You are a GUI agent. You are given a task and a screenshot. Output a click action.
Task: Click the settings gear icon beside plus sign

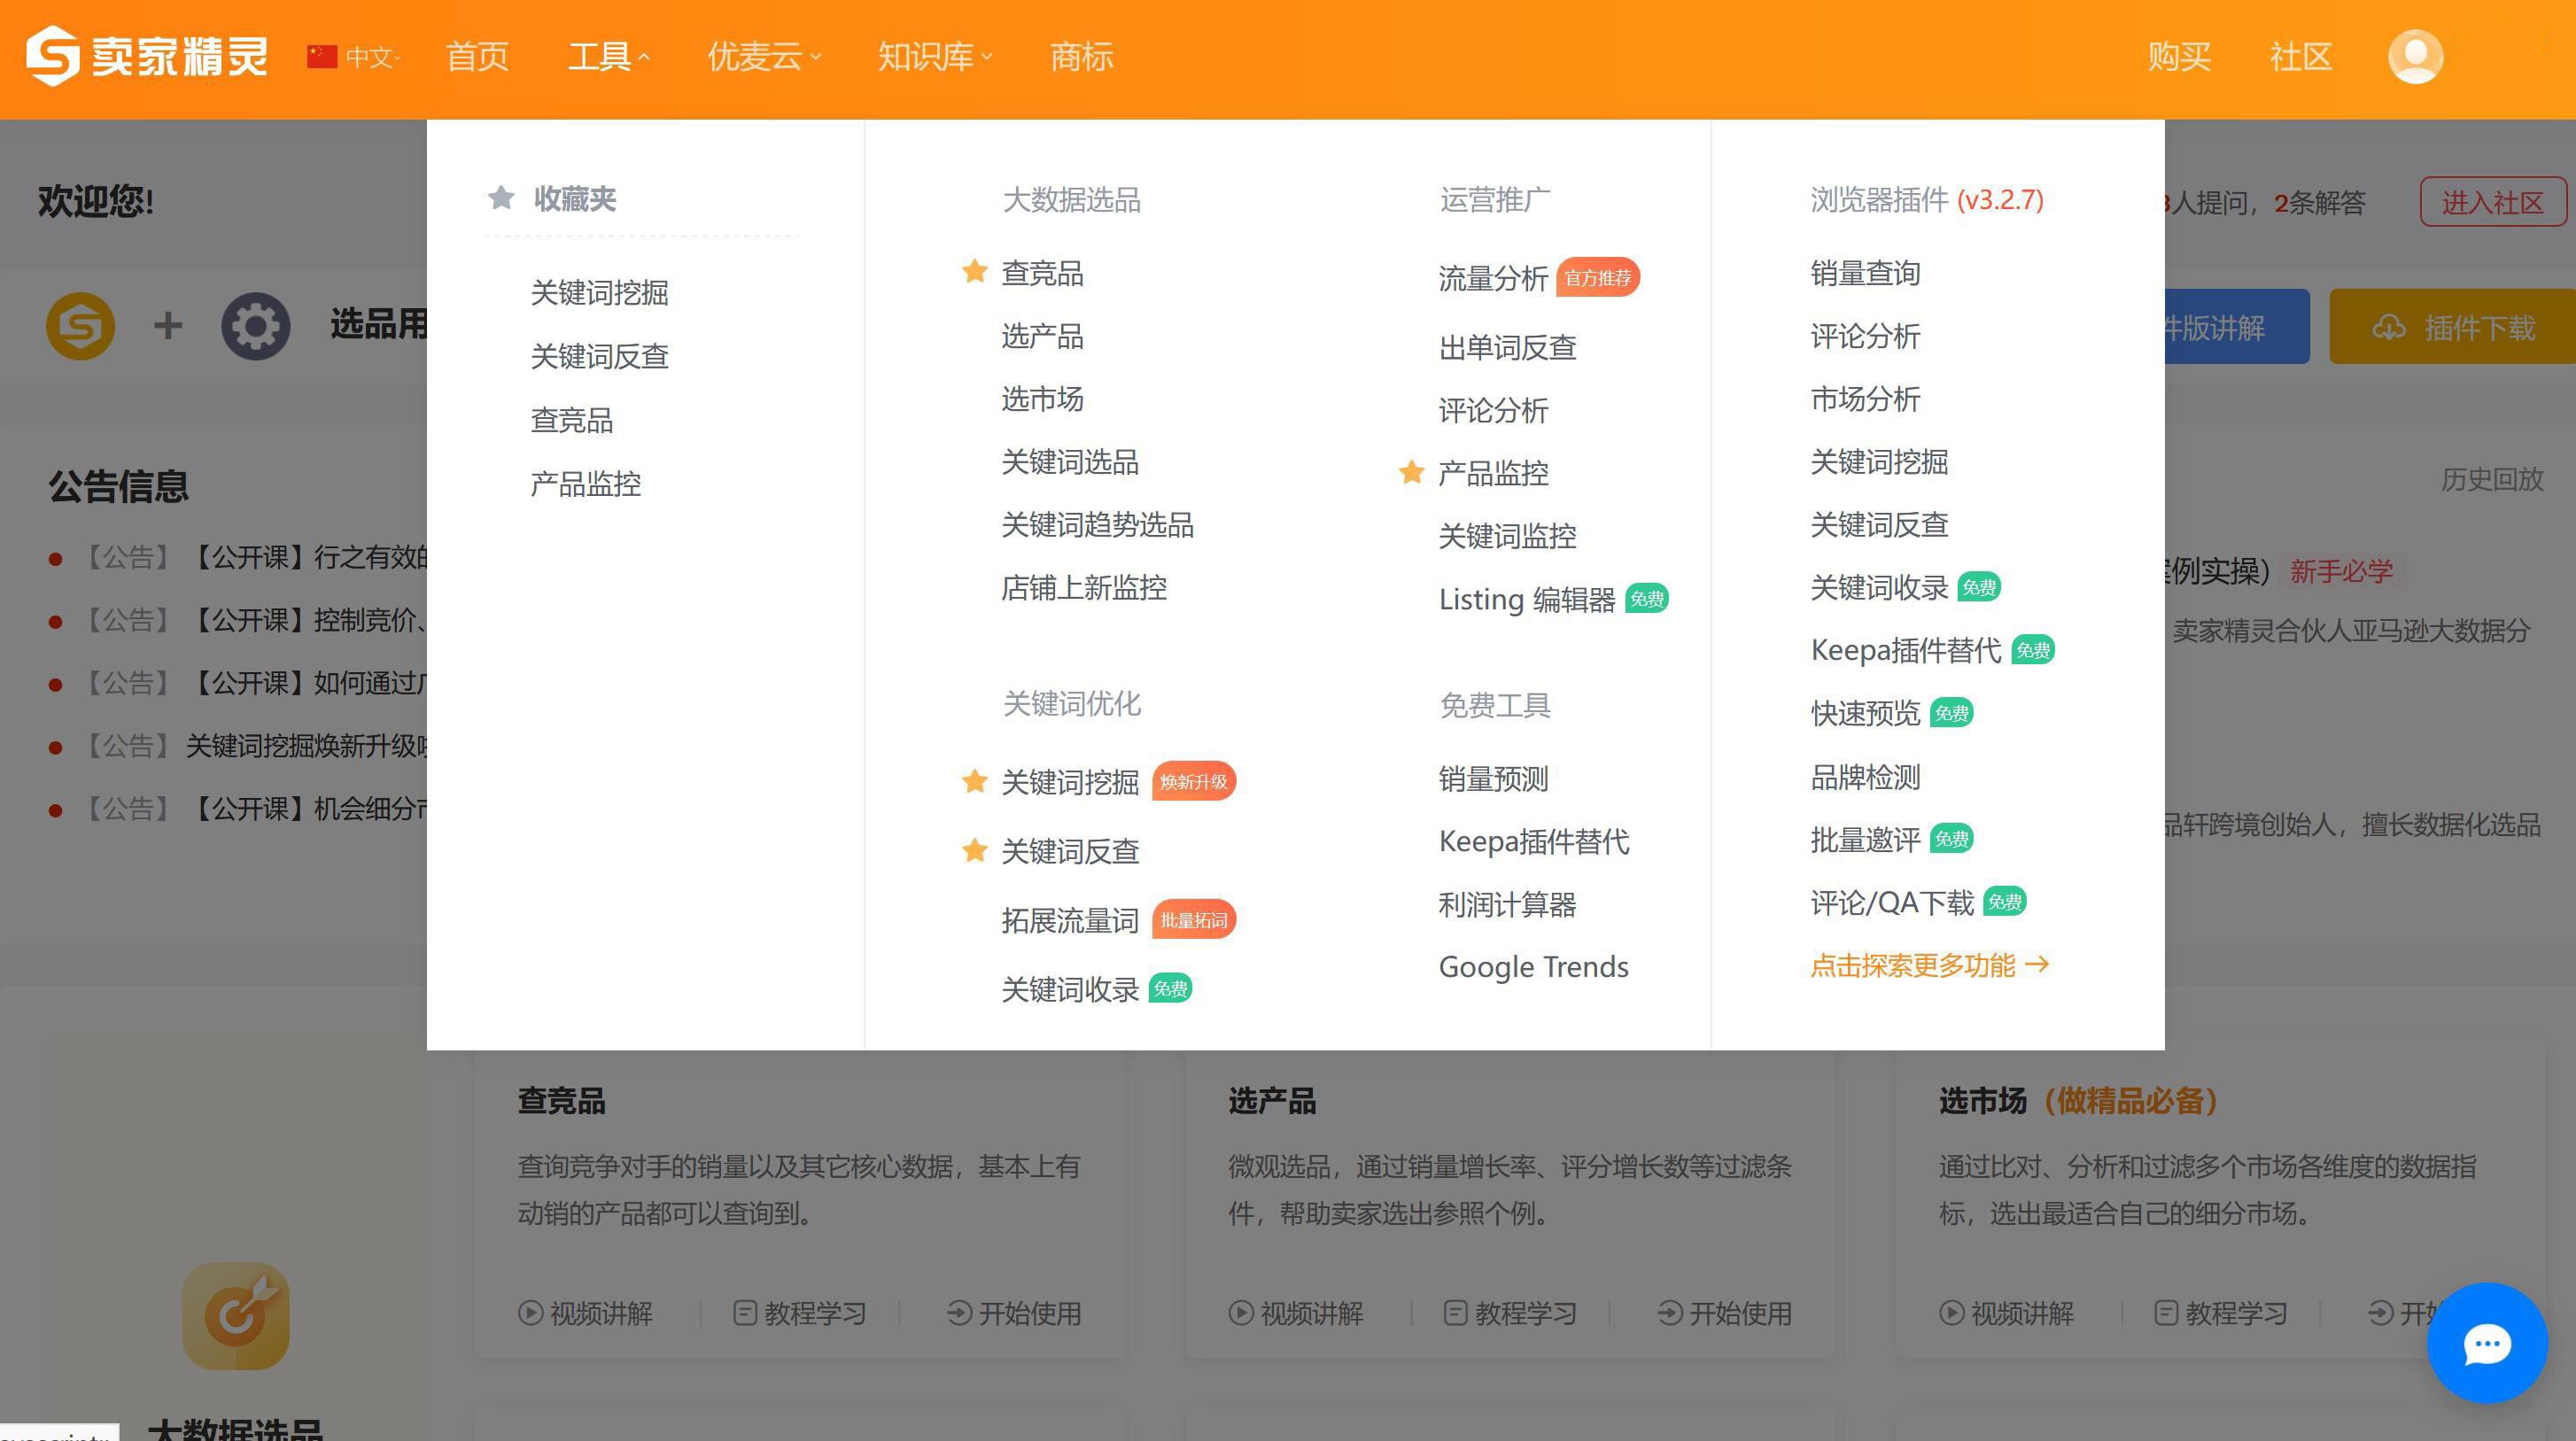coord(255,326)
